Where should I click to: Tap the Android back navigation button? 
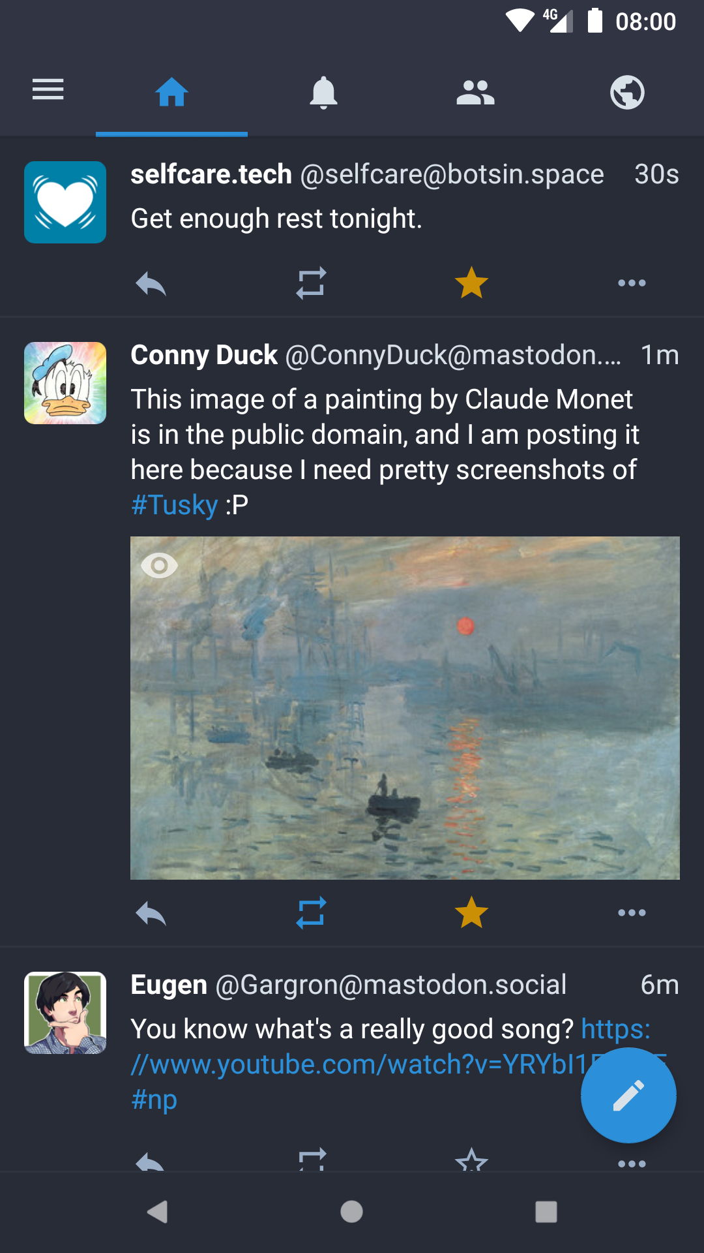pos(157,1212)
